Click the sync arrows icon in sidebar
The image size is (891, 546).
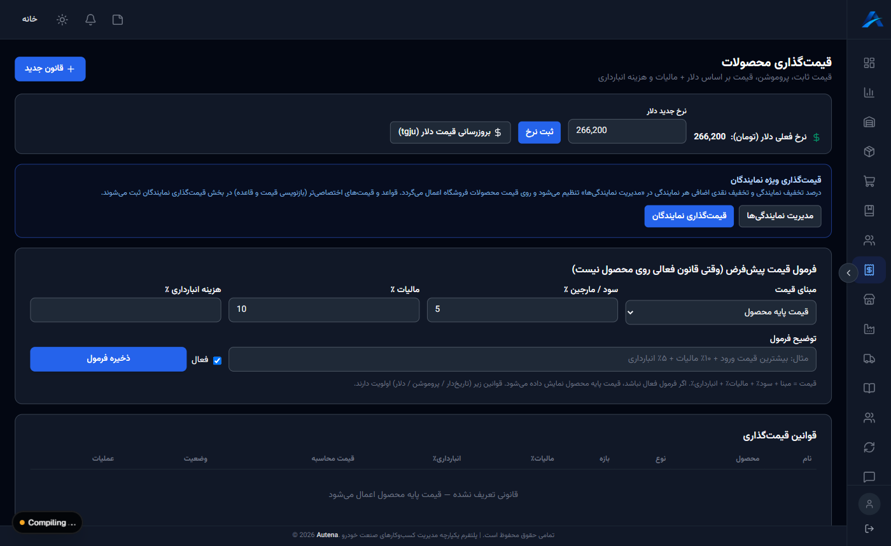click(x=869, y=447)
